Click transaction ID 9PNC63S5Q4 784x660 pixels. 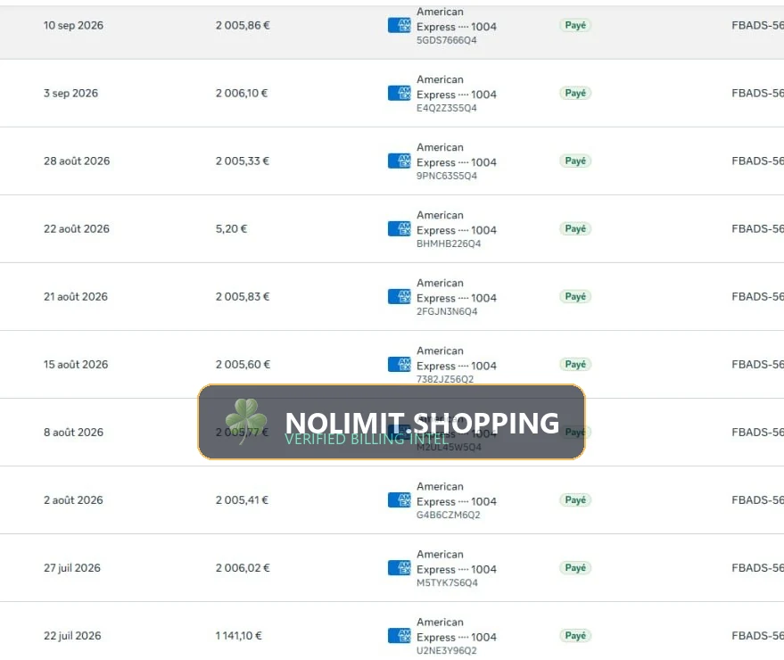point(447,176)
